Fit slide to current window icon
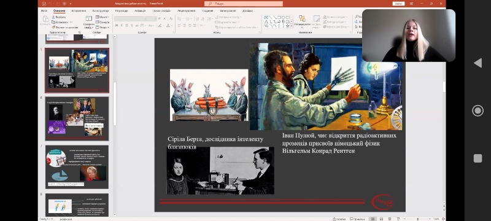 pyautogui.click(x=443, y=219)
